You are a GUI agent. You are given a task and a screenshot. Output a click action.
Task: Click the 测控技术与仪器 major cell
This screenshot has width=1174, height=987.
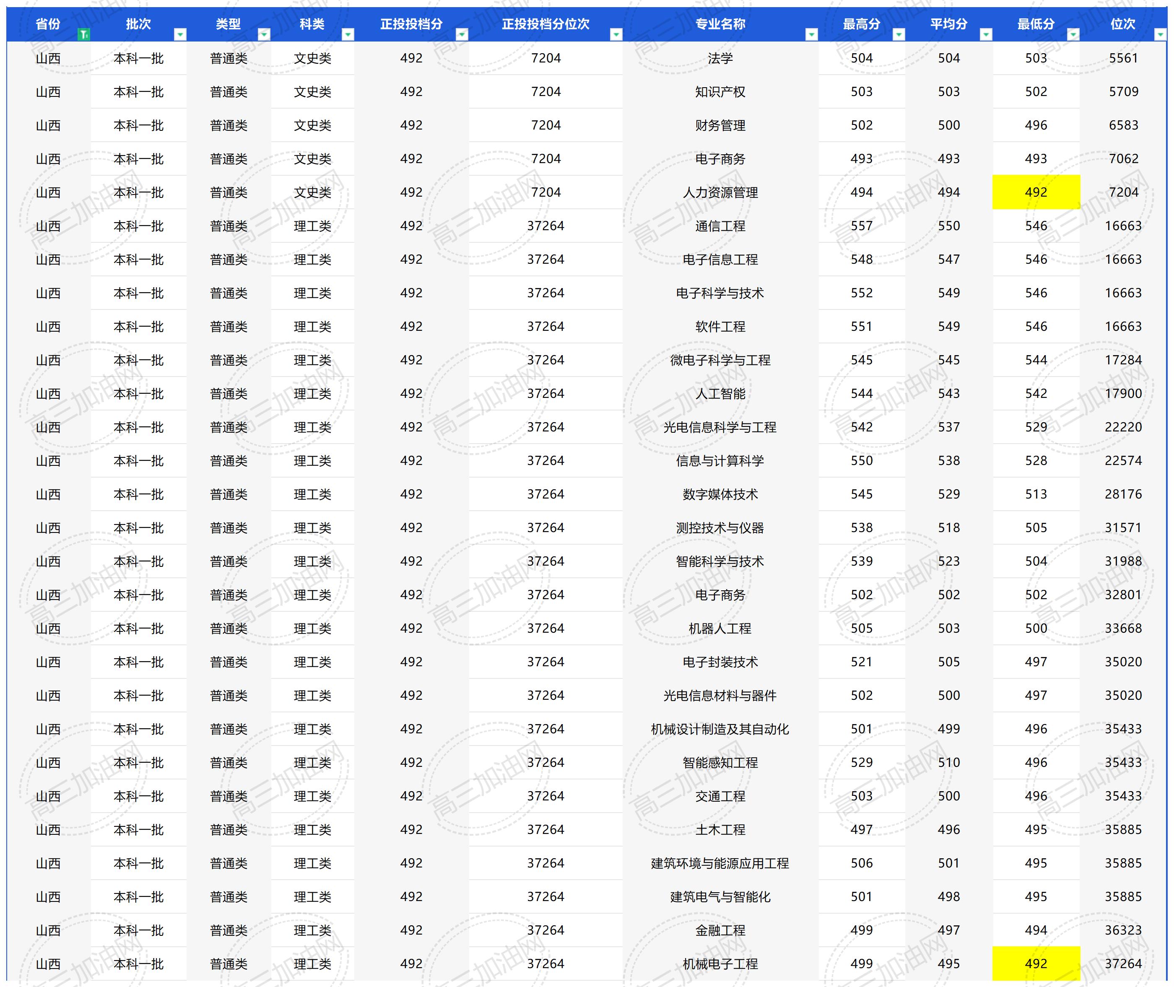click(720, 527)
